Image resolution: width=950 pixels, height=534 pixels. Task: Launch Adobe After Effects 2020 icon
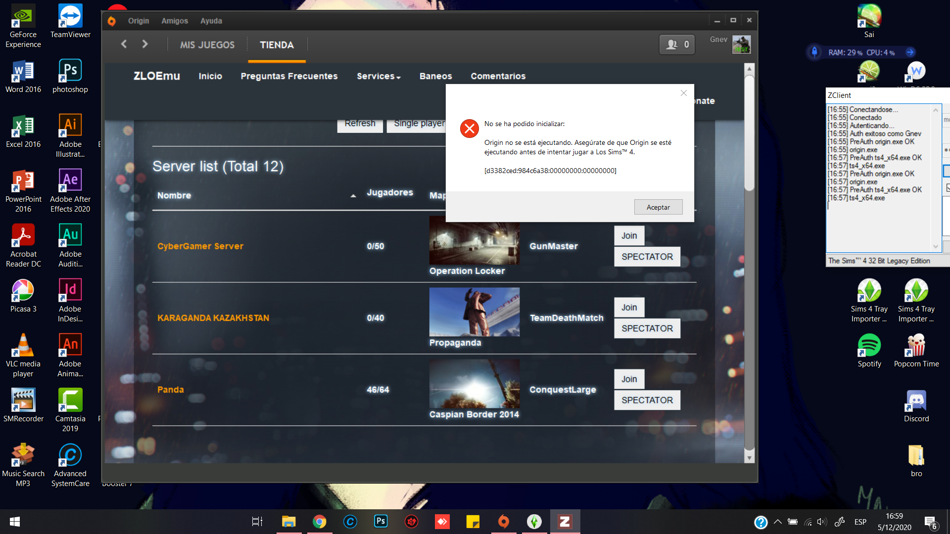[70, 191]
